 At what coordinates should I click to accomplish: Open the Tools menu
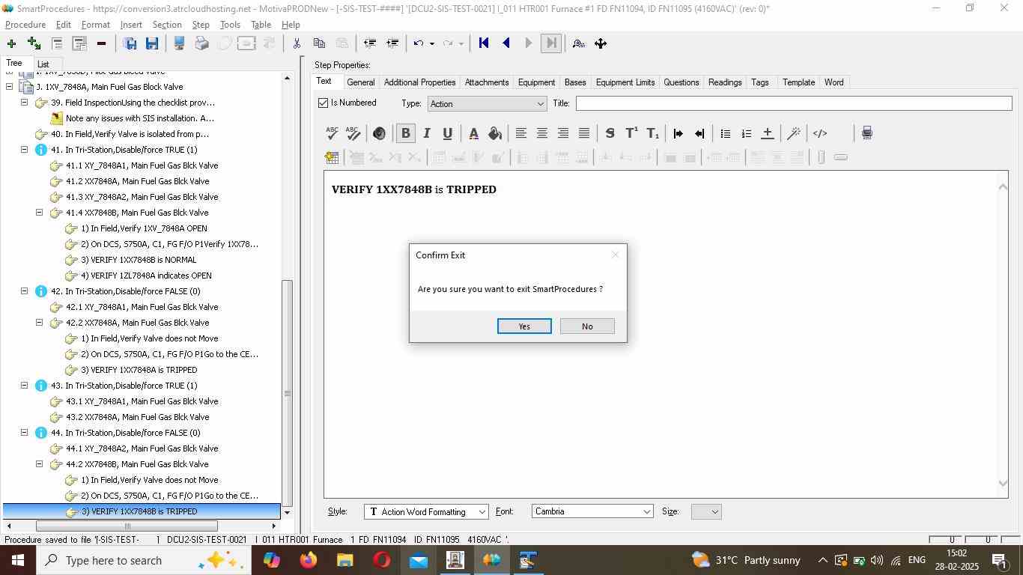coord(230,25)
